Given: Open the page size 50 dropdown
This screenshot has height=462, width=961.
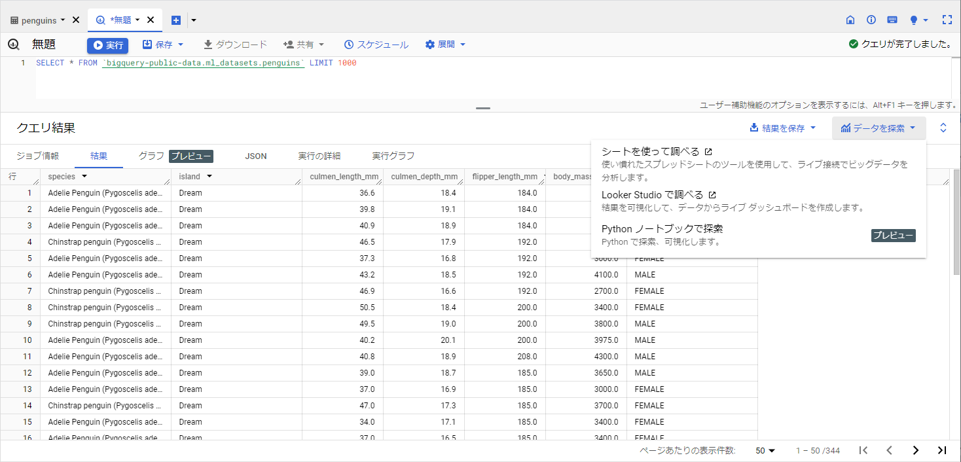Looking at the screenshot, I should point(765,450).
